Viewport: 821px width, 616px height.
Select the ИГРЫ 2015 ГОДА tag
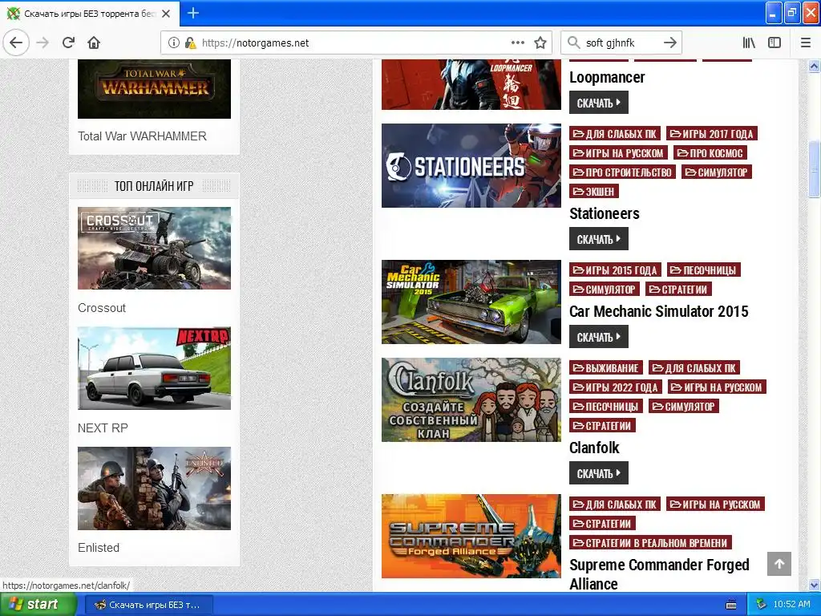click(615, 270)
